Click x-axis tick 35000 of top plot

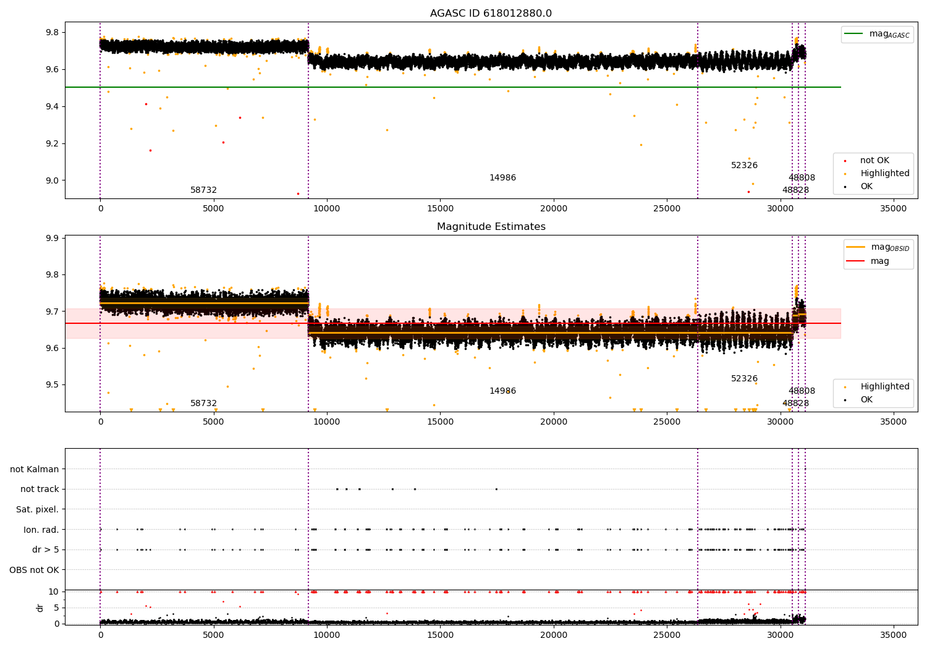point(893,209)
